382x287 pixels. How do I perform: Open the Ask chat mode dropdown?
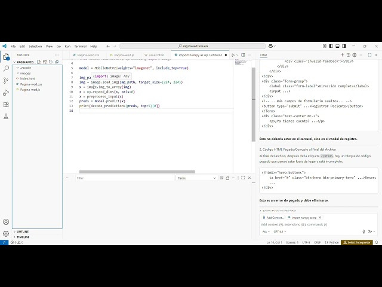coord(266,231)
